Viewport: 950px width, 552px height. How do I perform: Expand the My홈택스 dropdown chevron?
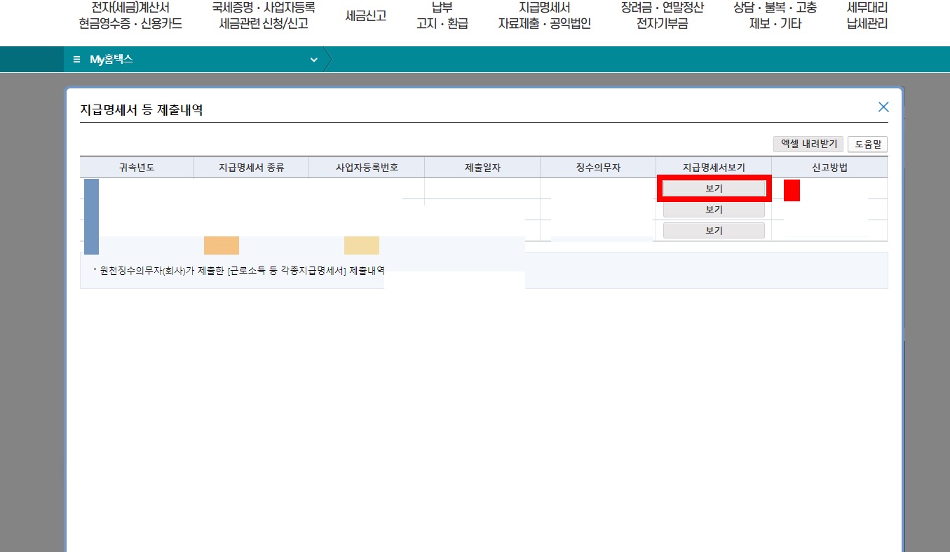click(313, 60)
